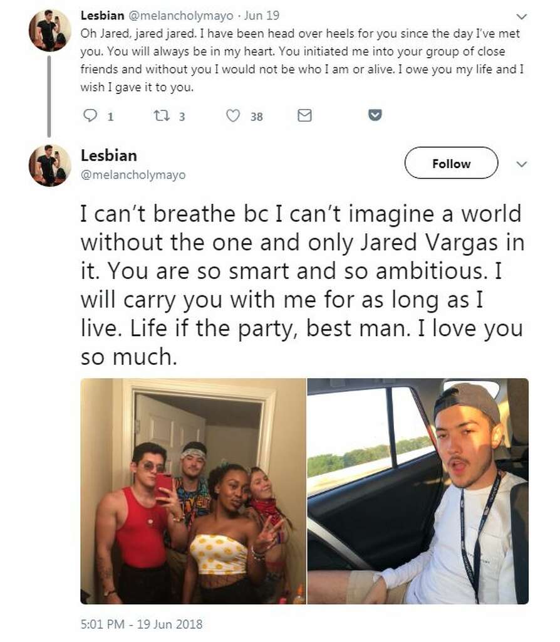The height and width of the screenshot is (642, 560).
Task: Retweet the first tweet via retweet icon
Action: click(162, 116)
